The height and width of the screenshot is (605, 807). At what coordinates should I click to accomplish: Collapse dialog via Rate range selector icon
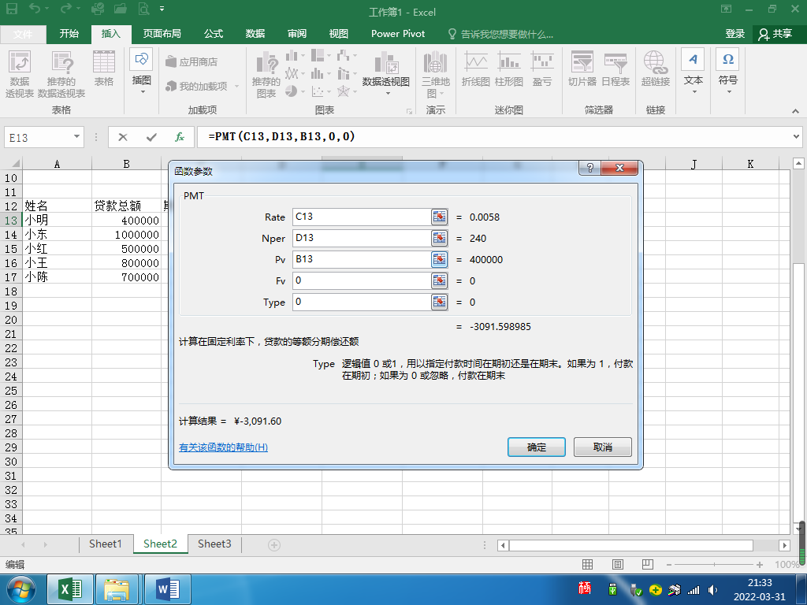pyautogui.click(x=439, y=217)
